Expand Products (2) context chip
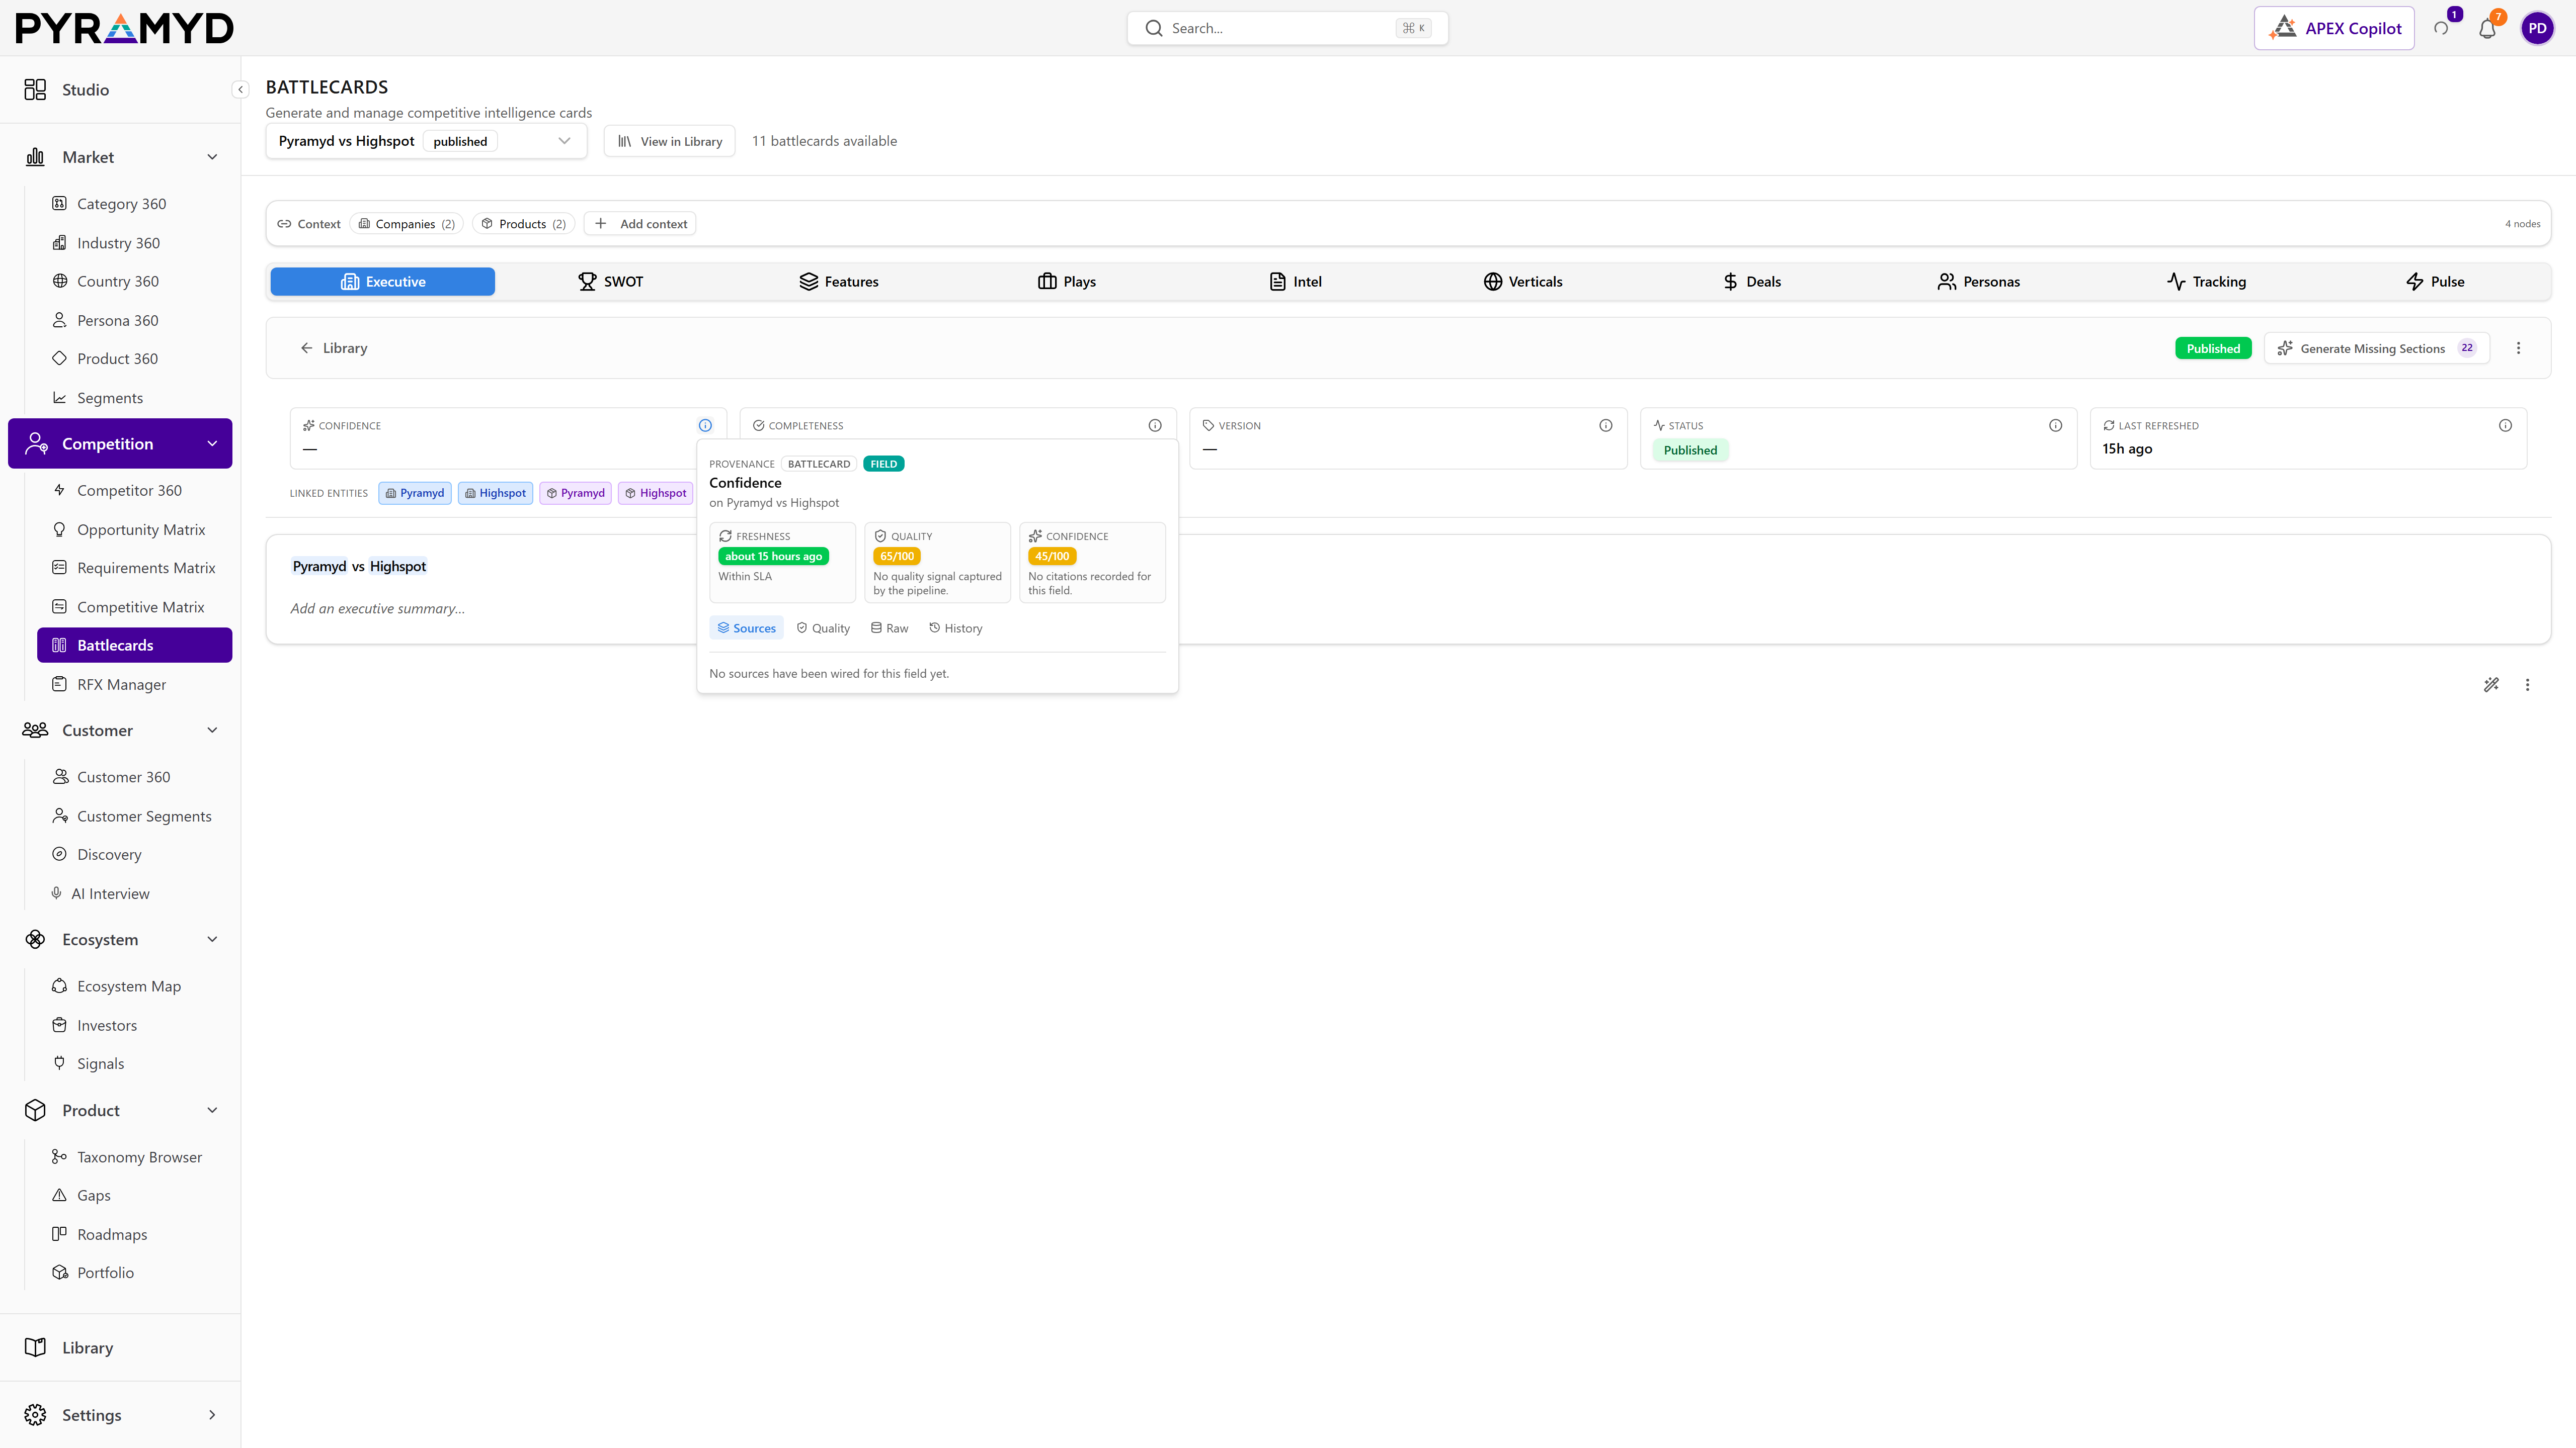The width and height of the screenshot is (2576, 1448). 524,224
